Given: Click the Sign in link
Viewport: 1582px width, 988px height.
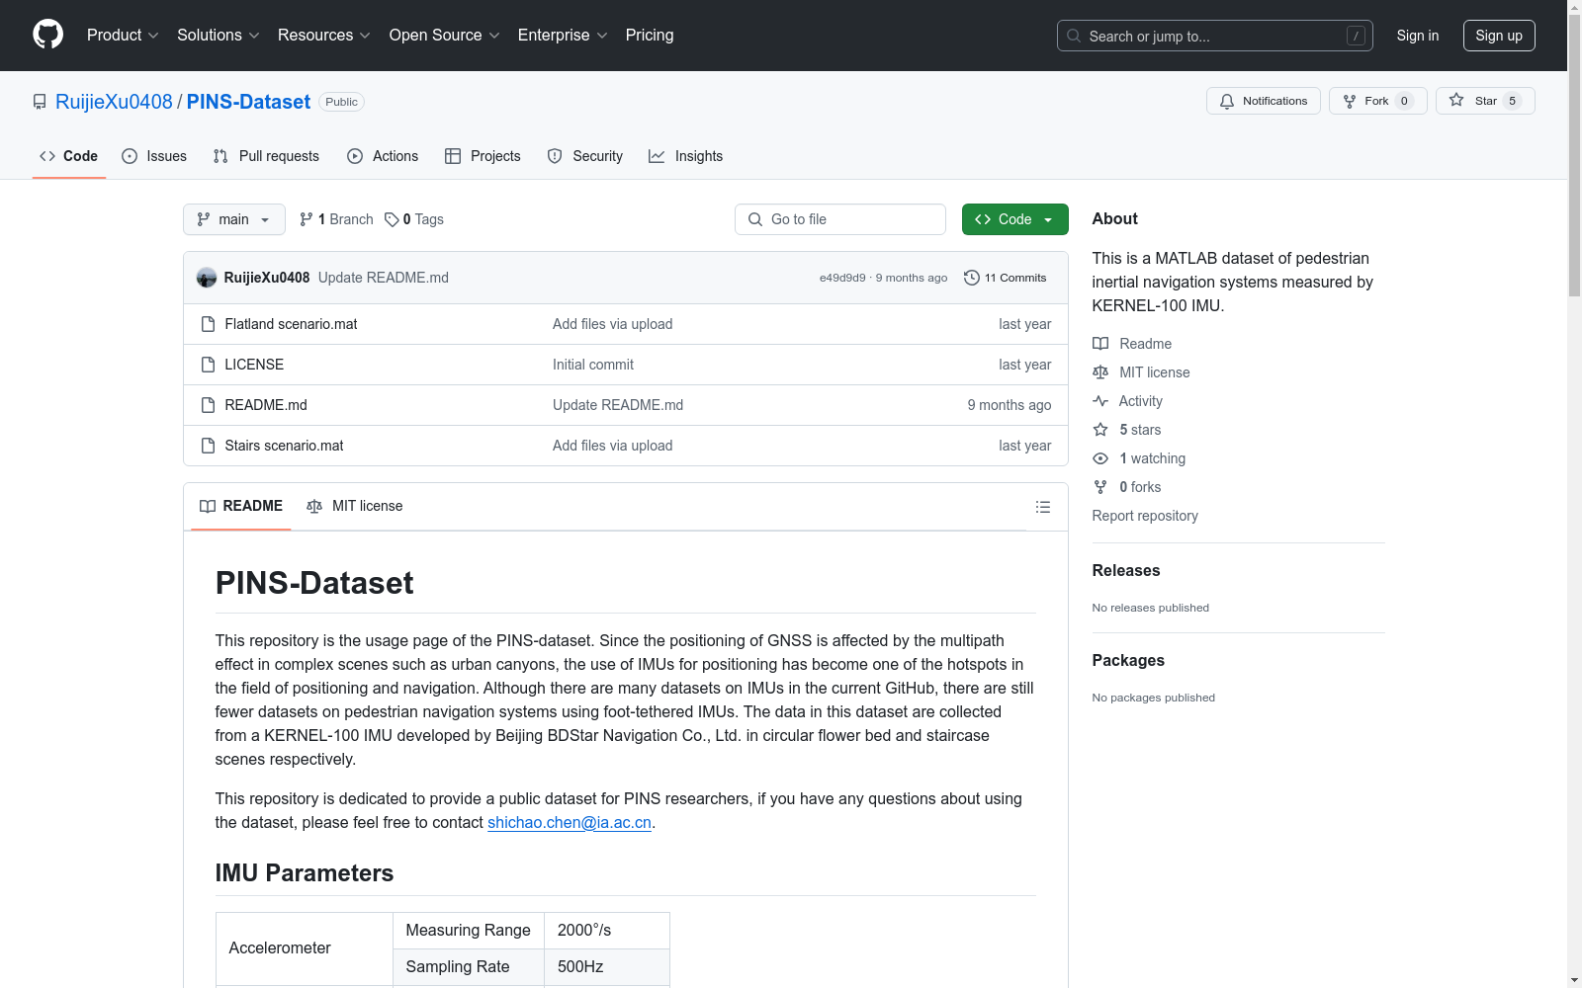Looking at the screenshot, I should [1418, 36].
